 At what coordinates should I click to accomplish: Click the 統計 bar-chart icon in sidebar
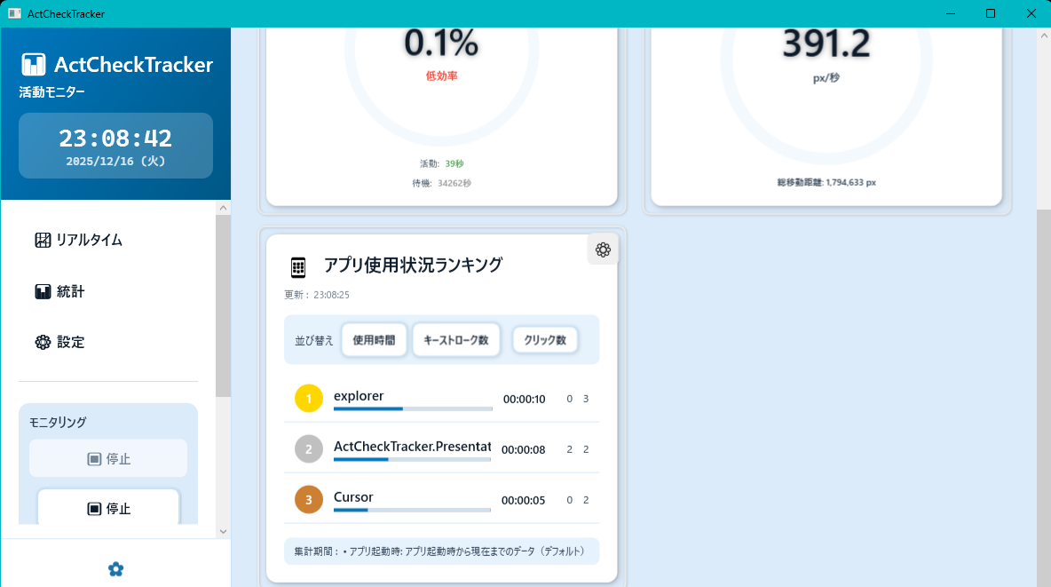coord(42,290)
